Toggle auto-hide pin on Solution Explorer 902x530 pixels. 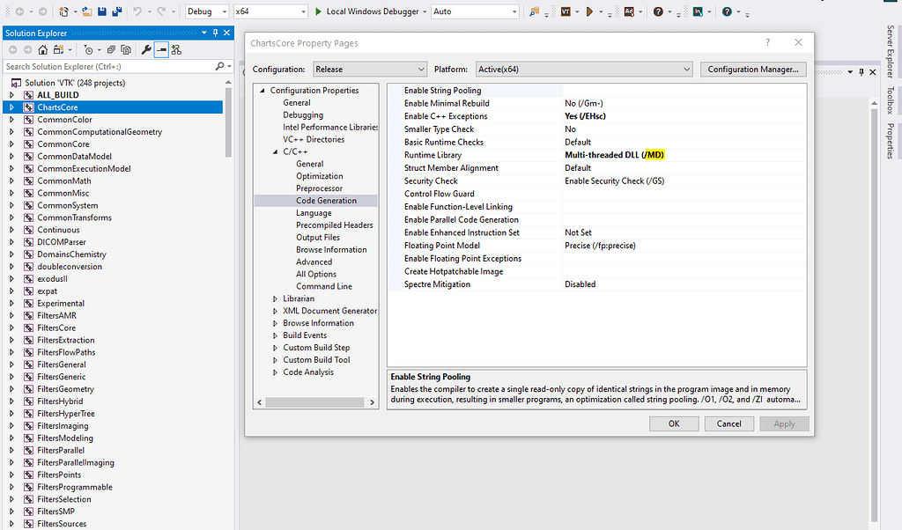(215, 33)
